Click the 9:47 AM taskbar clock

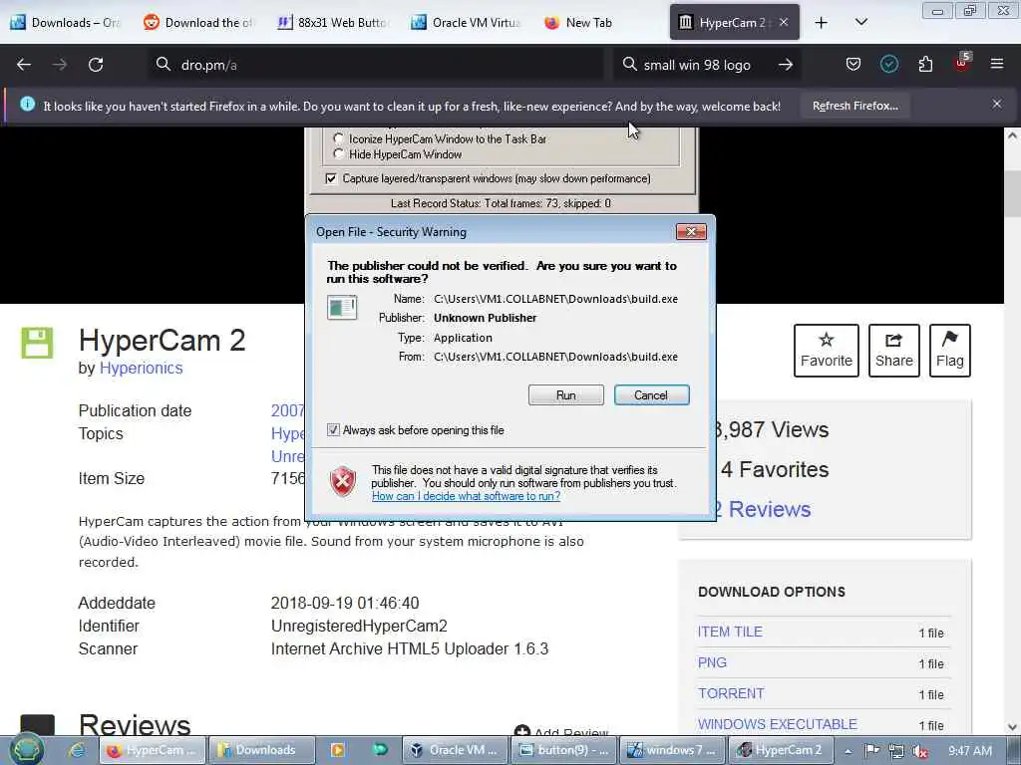click(x=970, y=751)
